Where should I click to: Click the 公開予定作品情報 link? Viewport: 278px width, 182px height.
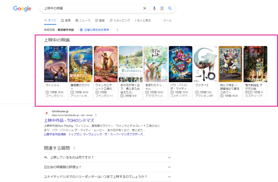(55, 135)
